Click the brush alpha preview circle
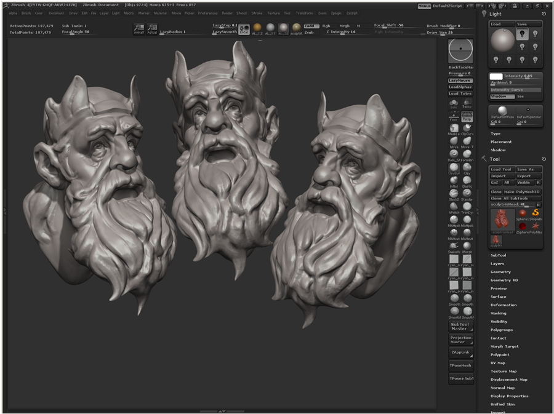554x414 pixels. [460, 50]
